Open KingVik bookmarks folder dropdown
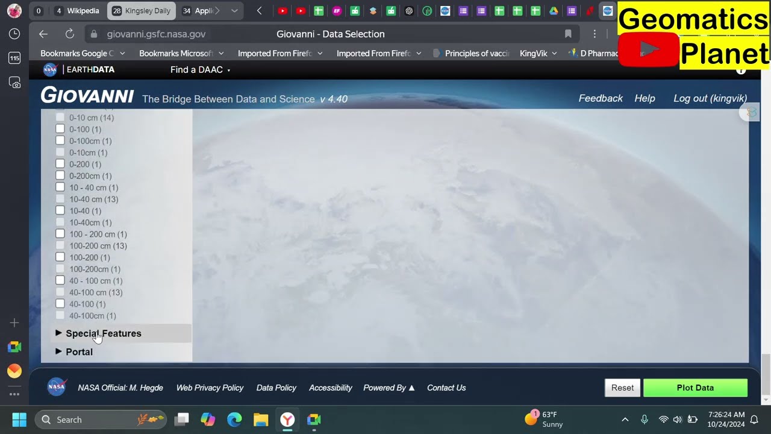 click(x=538, y=53)
